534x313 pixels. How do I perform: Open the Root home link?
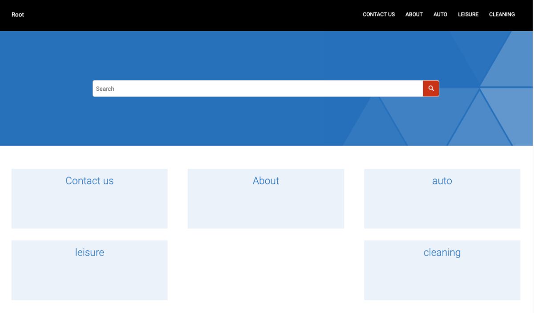(18, 15)
